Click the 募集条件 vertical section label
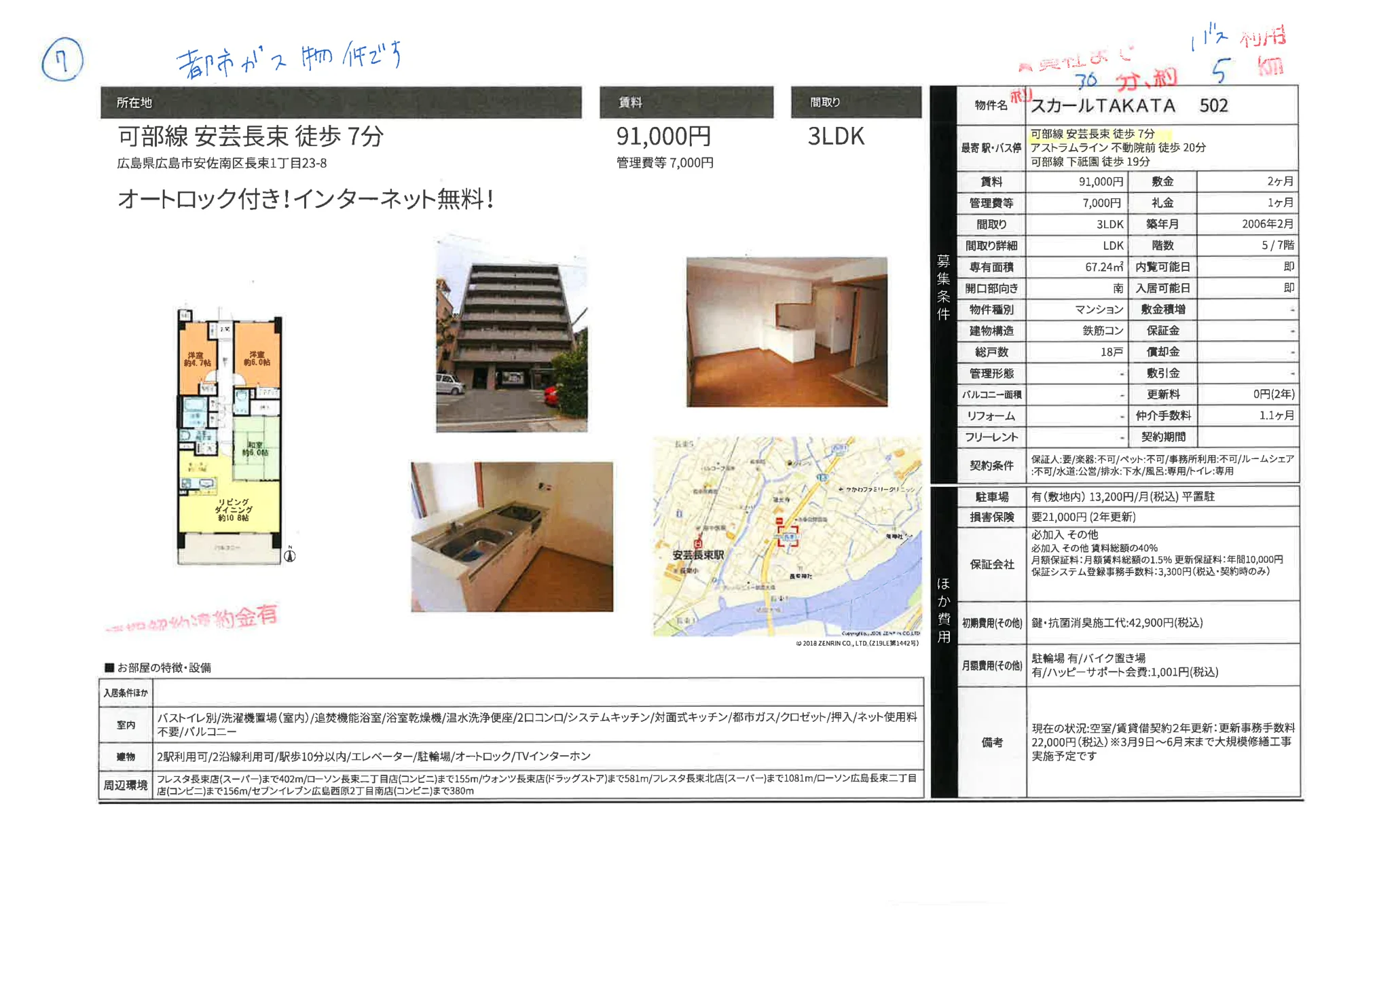This screenshot has width=1396, height=988. 943,287
